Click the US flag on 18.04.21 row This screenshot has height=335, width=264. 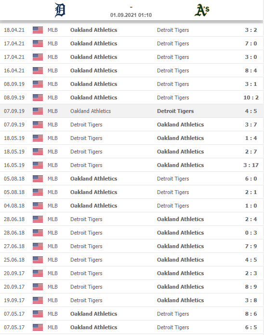38,30
